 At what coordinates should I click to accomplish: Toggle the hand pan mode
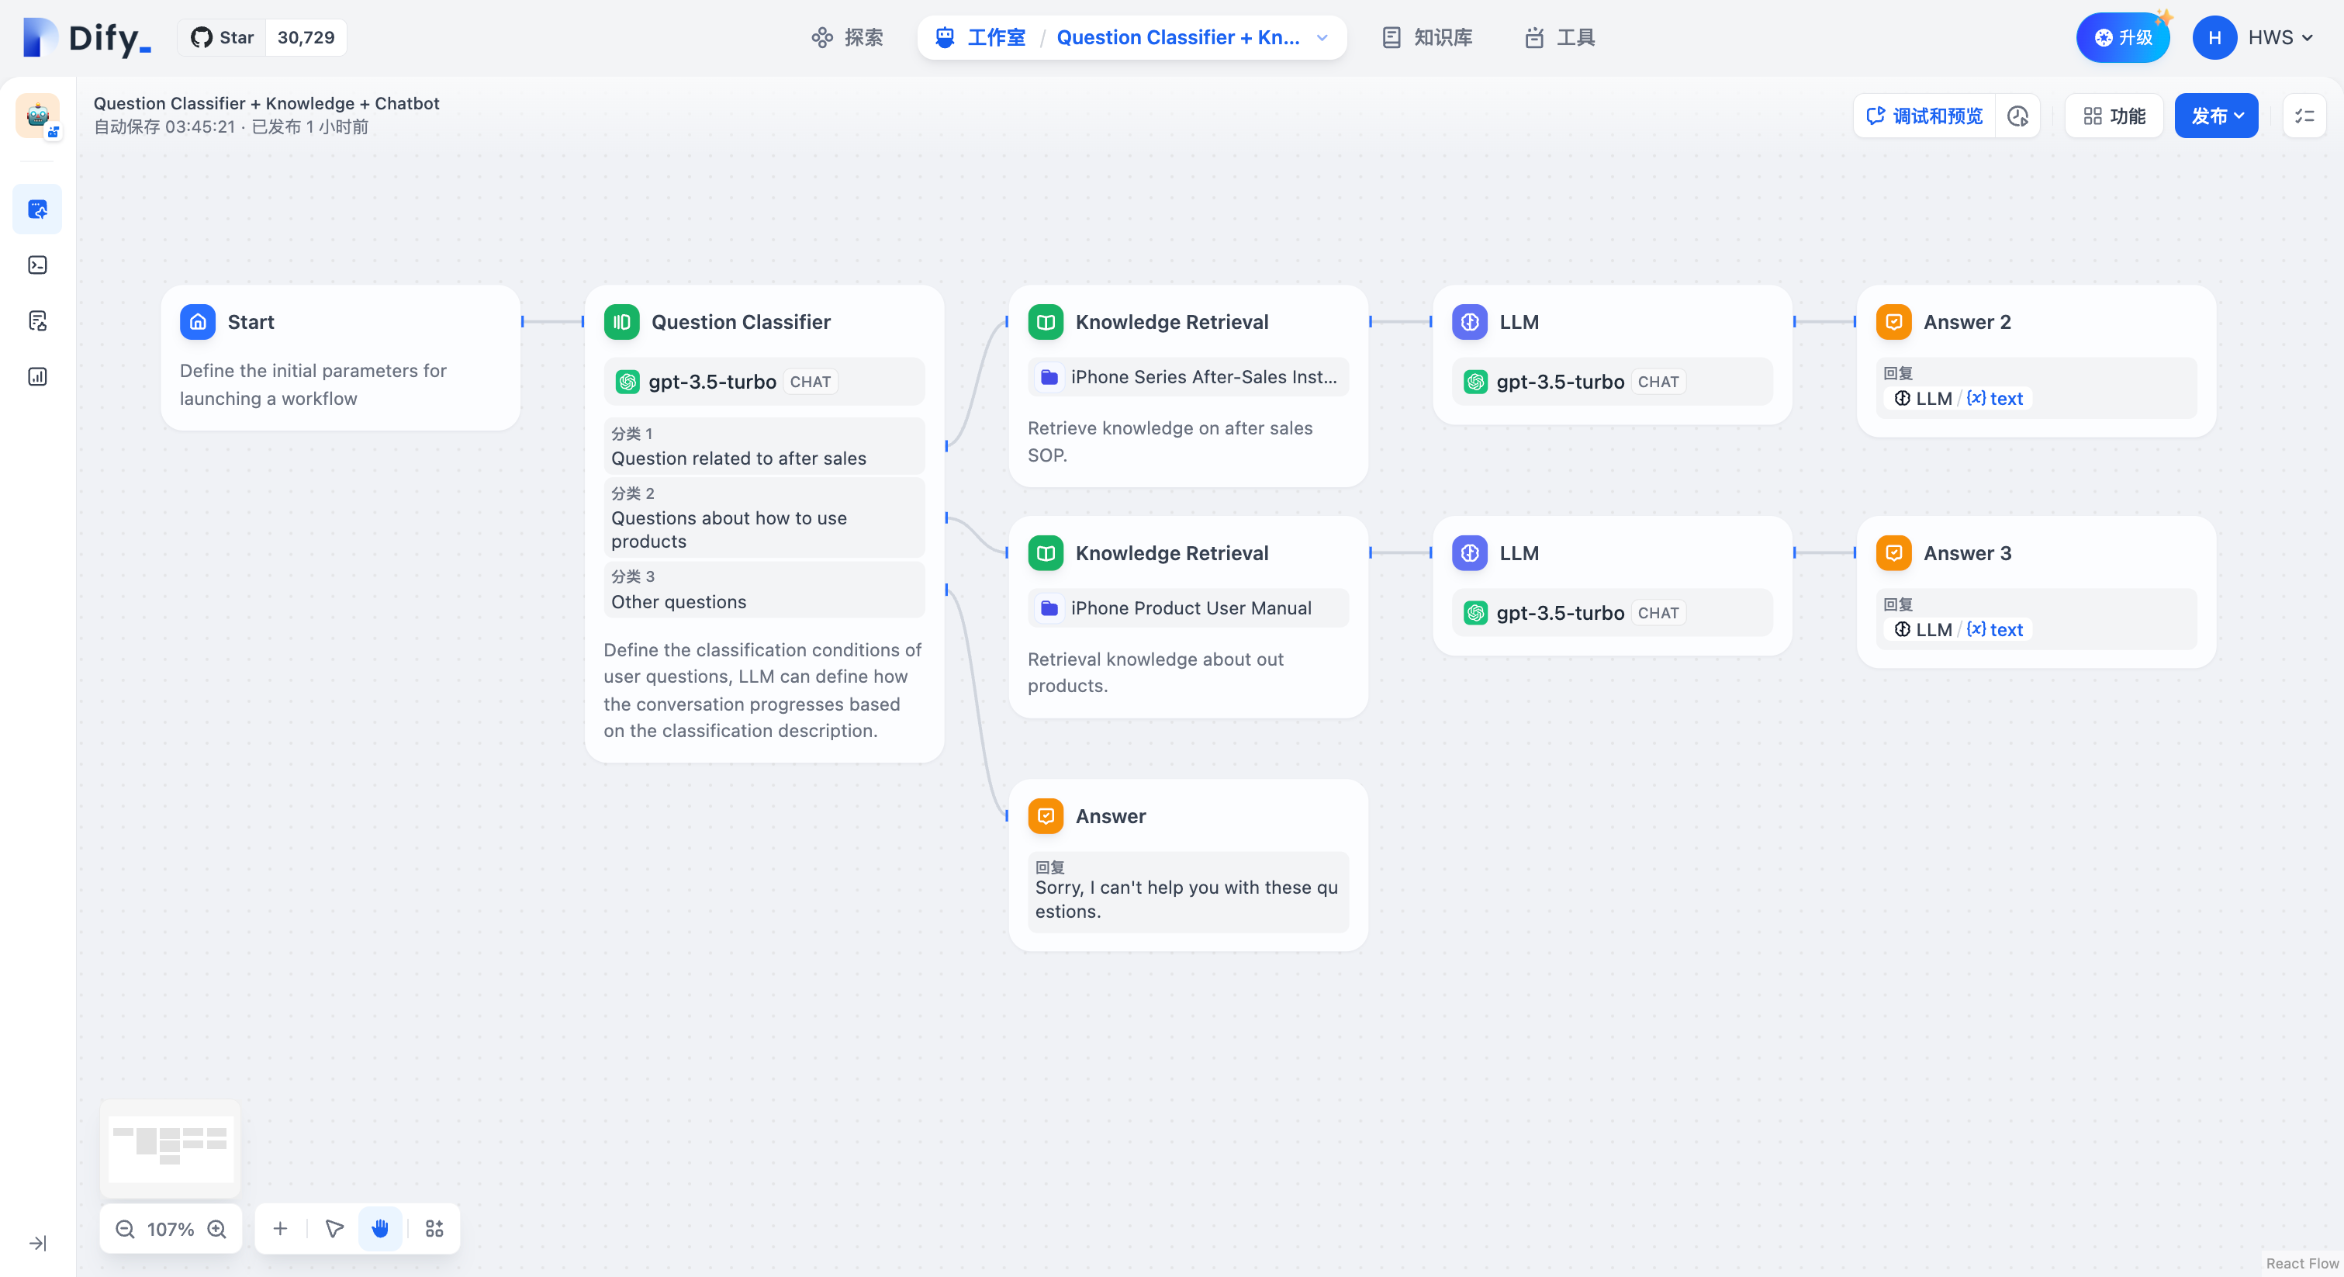tap(380, 1229)
